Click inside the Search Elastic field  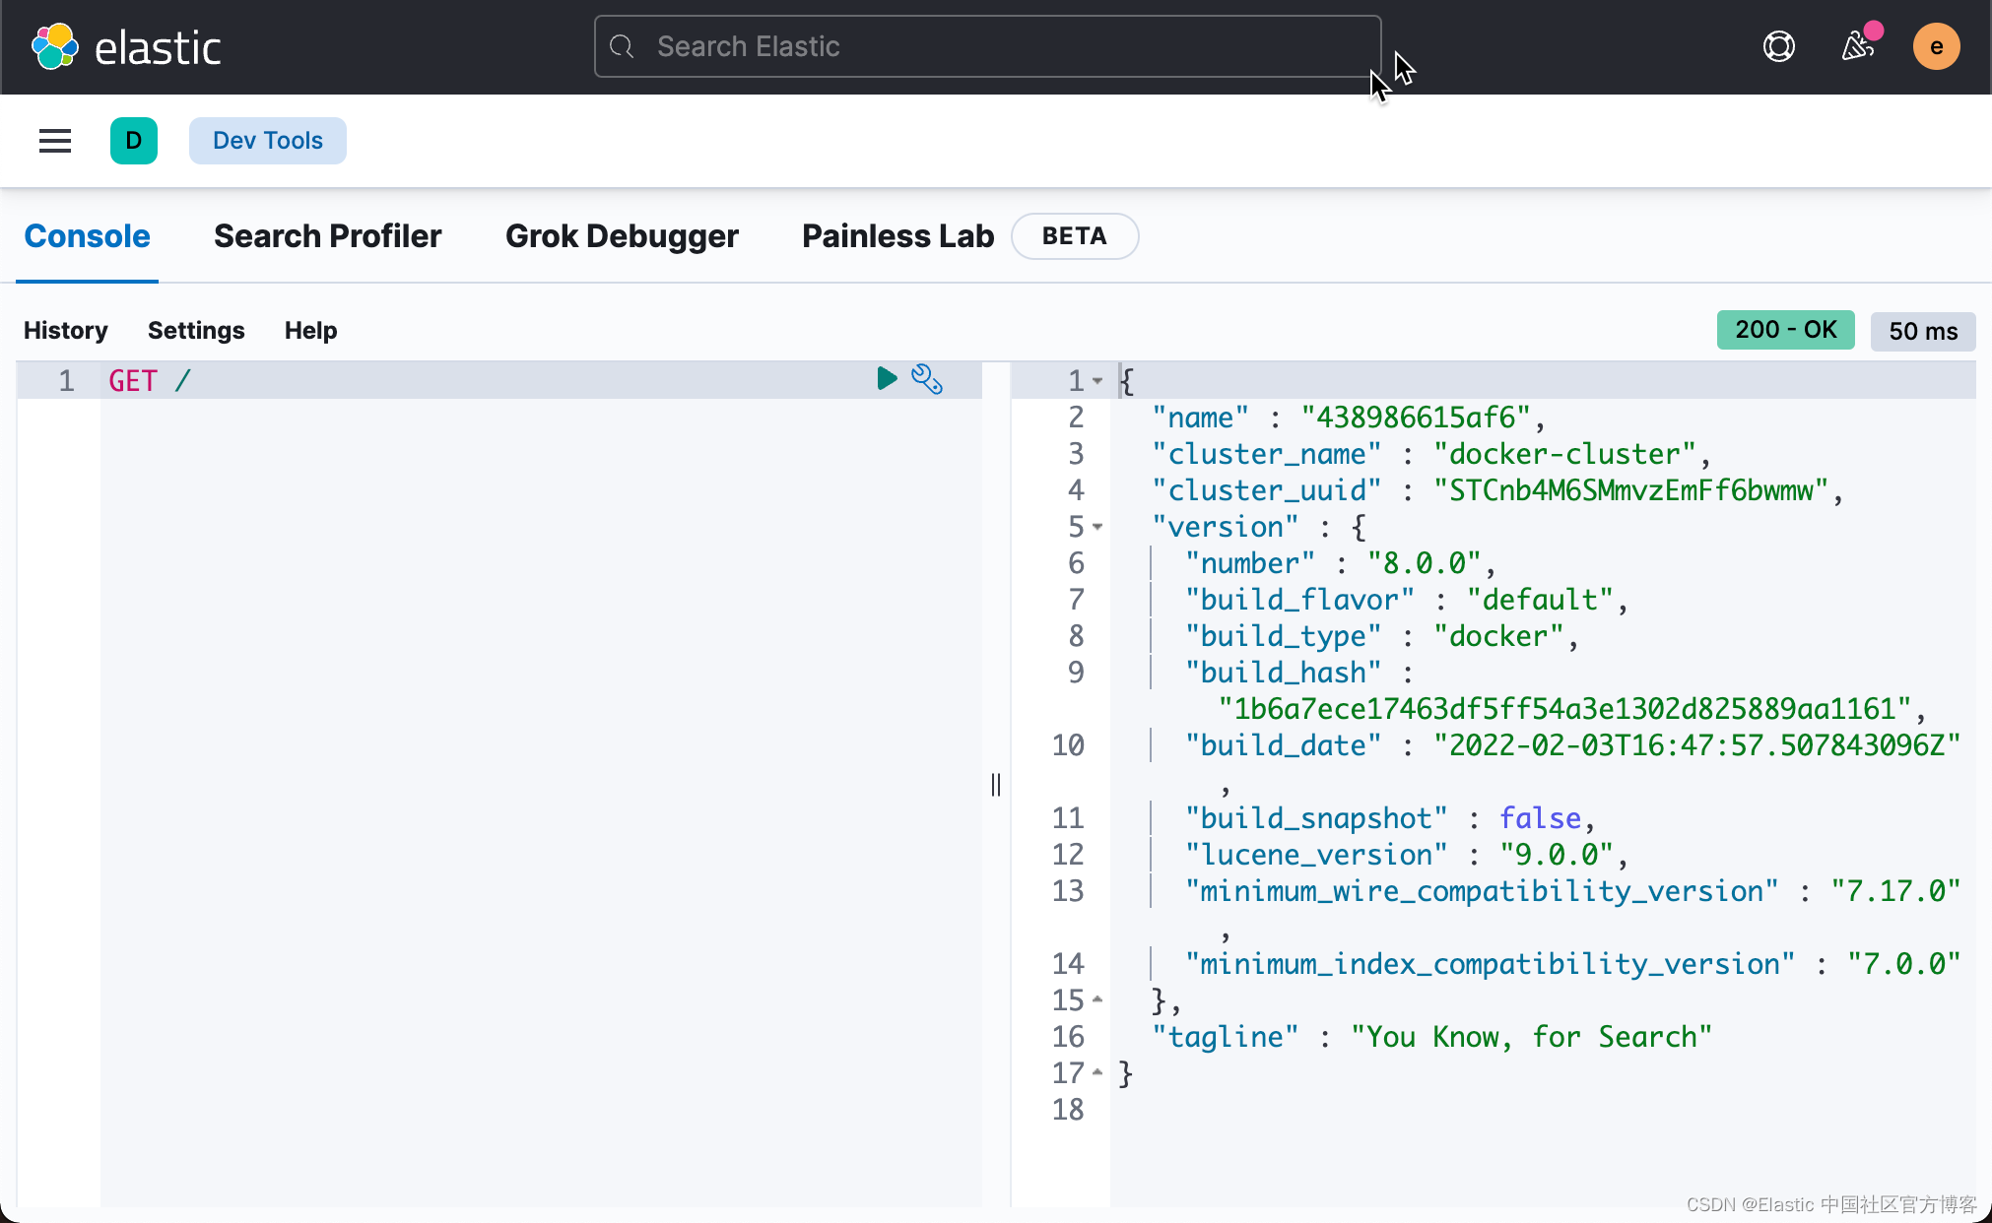point(985,45)
